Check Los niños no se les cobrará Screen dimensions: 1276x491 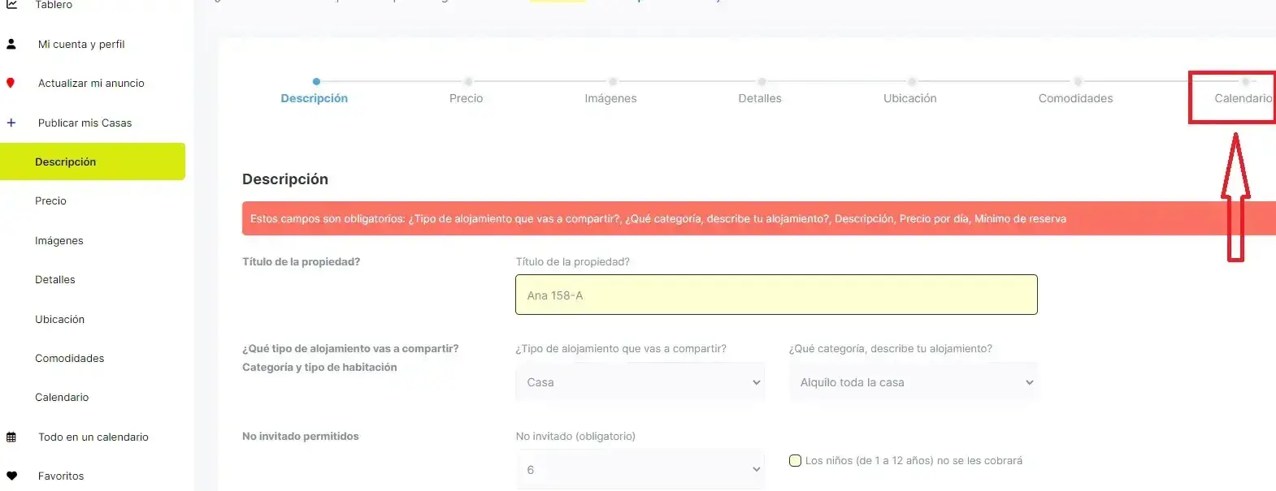(x=796, y=461)
